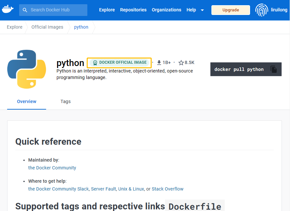This screenshot has height=211, width=290.
Task: Click the download count icon
Action: coord(159,62)
